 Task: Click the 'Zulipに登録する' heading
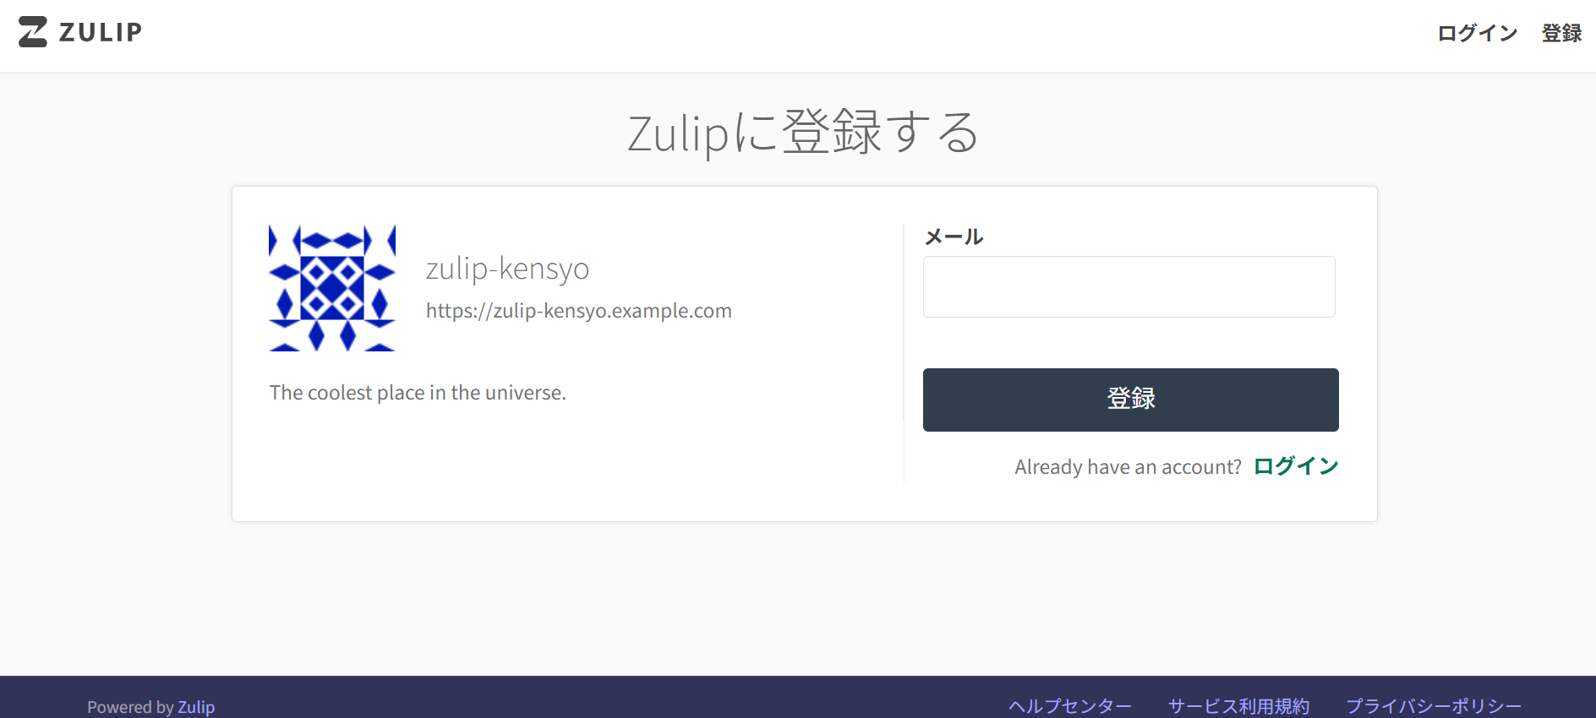[803, 133]
